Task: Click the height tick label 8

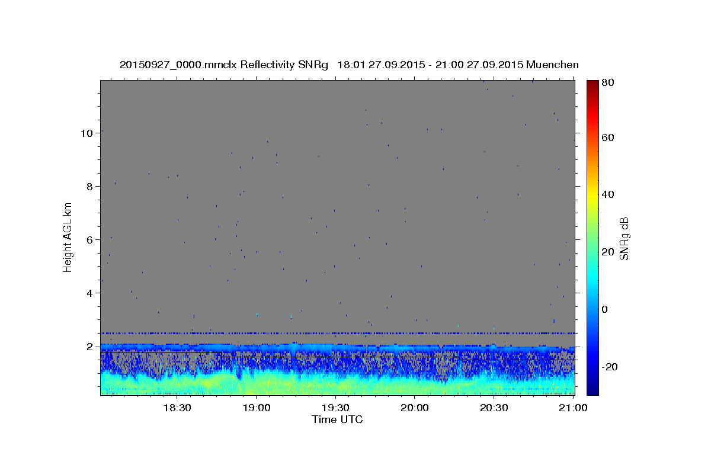Action: (89, 186)
